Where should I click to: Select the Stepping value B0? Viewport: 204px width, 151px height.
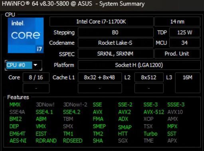tap(115, 32)
